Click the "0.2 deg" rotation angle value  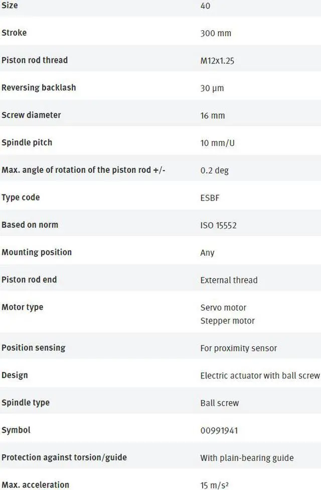214,170
